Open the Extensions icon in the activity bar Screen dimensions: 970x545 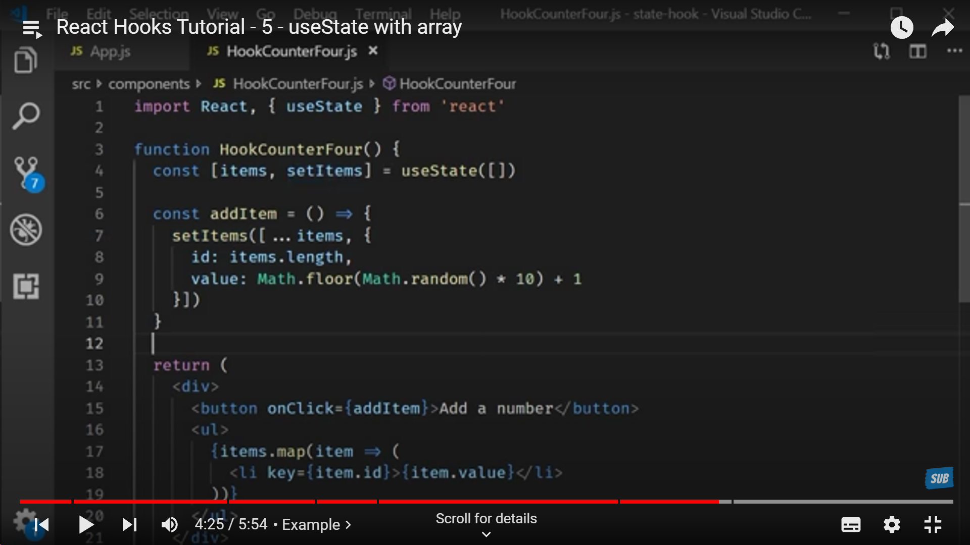click(26, 286)
